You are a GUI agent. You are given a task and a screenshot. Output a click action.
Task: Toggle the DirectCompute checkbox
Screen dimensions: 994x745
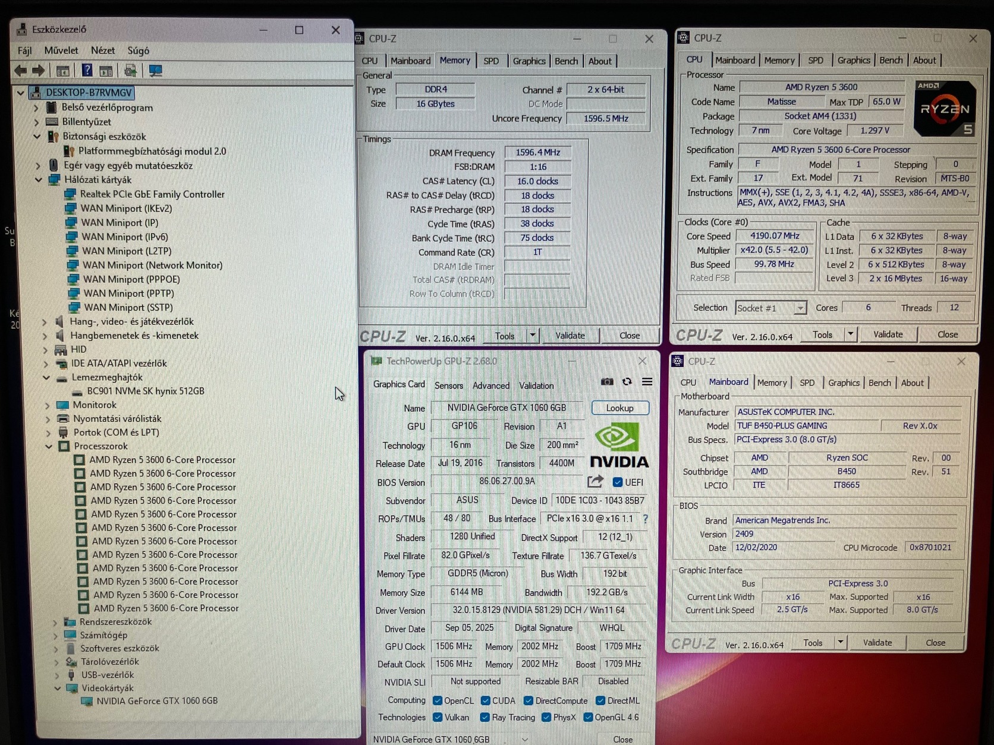coord(528,700)
